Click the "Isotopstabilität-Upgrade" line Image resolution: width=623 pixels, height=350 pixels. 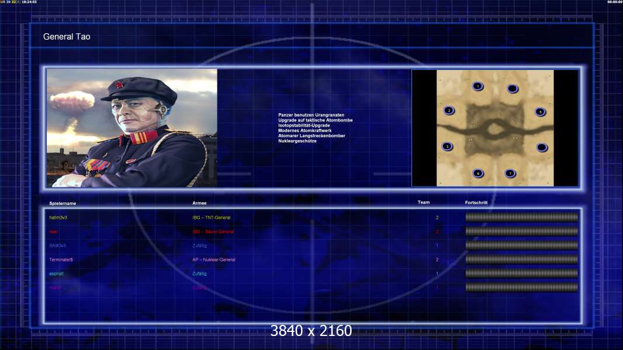coord(304,125)
